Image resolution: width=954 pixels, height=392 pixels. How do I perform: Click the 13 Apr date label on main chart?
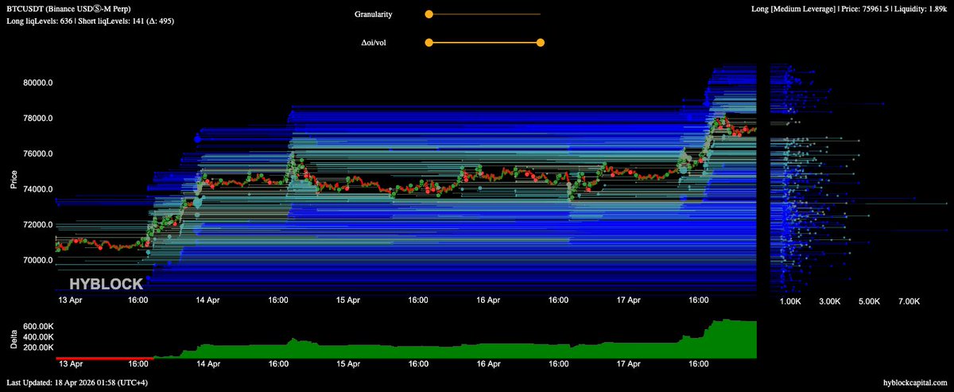[72, 301]
